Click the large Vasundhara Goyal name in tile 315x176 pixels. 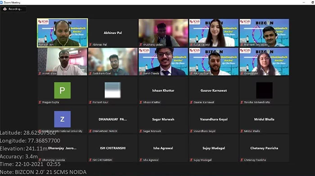point(214,119)
